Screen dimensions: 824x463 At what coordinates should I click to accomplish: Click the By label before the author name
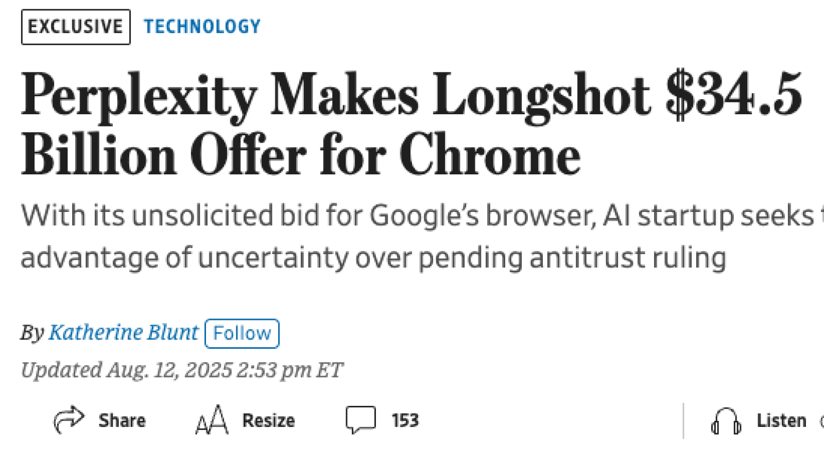(x=32, y=333)
